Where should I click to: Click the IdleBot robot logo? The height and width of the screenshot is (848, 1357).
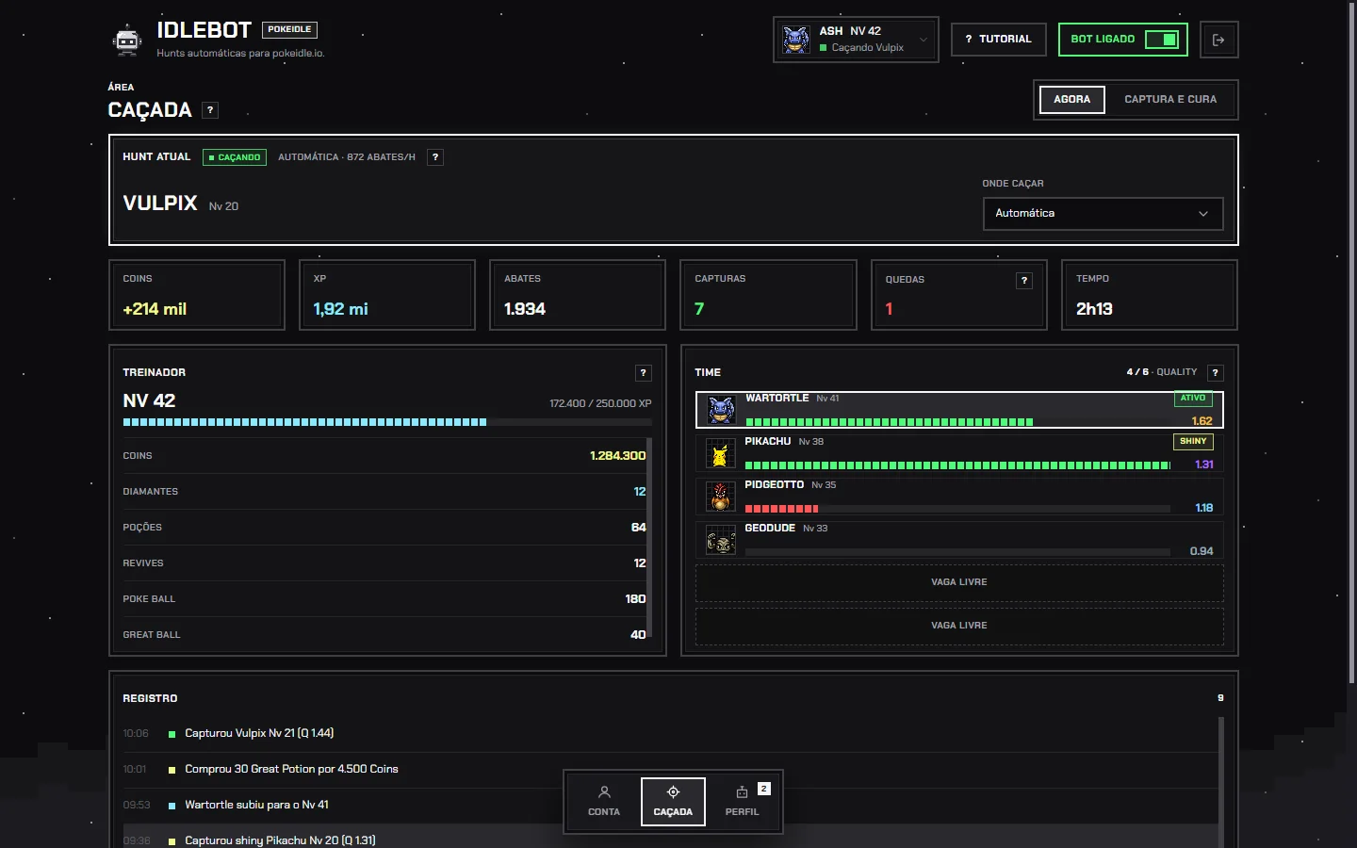click(x=127, y=40)
